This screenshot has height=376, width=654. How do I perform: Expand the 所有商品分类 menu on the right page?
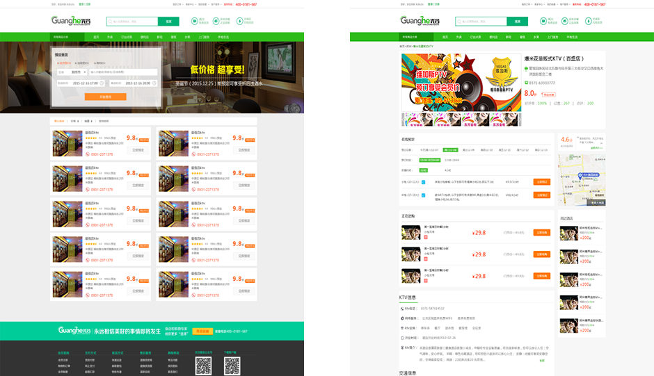tap(416, 37)
